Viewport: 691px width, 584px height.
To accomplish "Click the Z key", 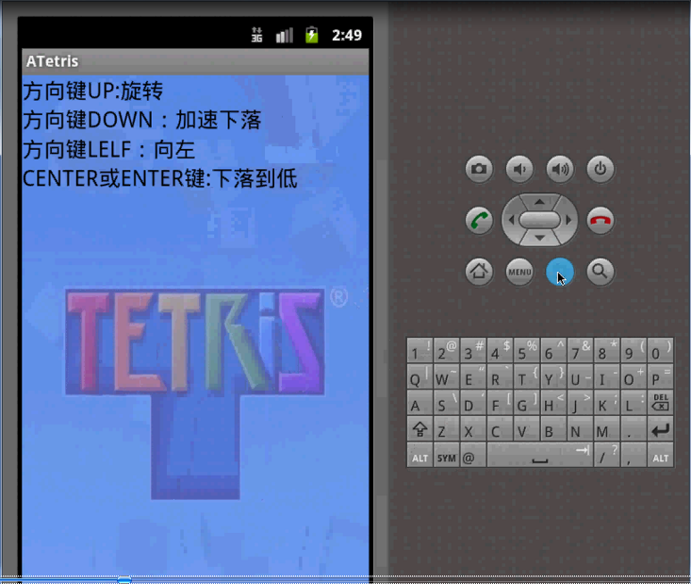I will [x=447, y=428].
